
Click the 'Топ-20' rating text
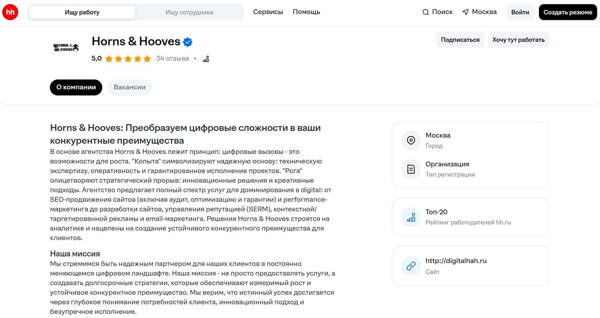[436, 212]
